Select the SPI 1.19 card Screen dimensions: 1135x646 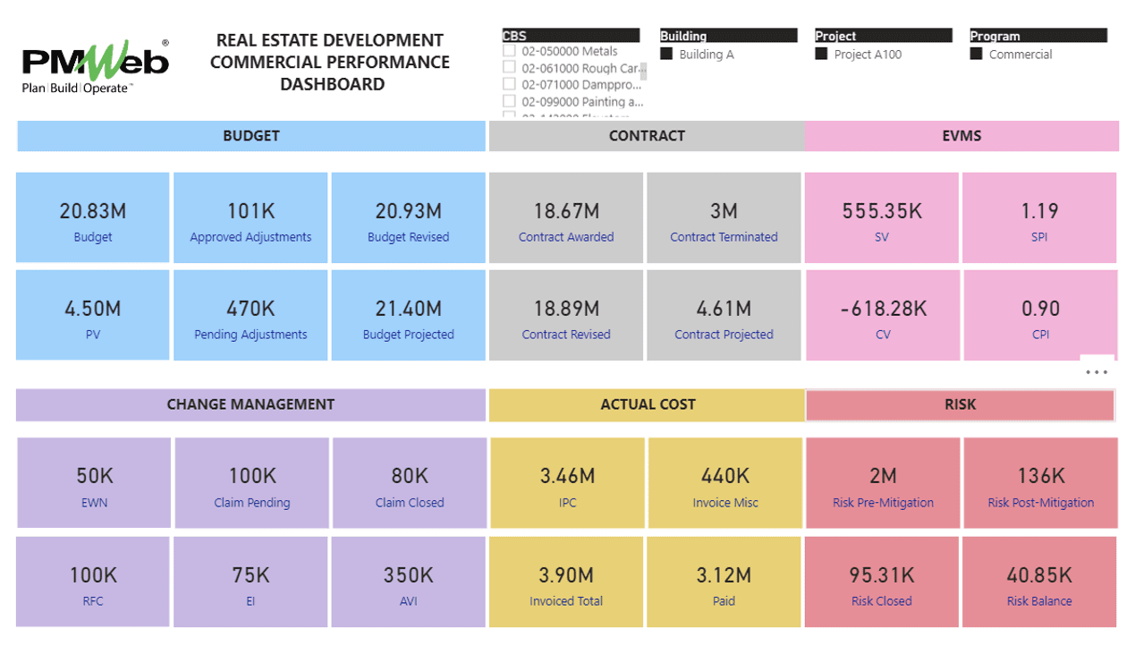1039,217
